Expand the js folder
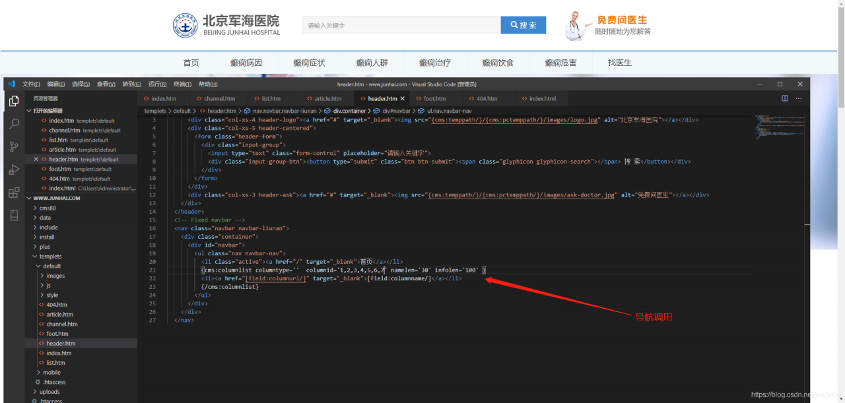 click(48, 286)
